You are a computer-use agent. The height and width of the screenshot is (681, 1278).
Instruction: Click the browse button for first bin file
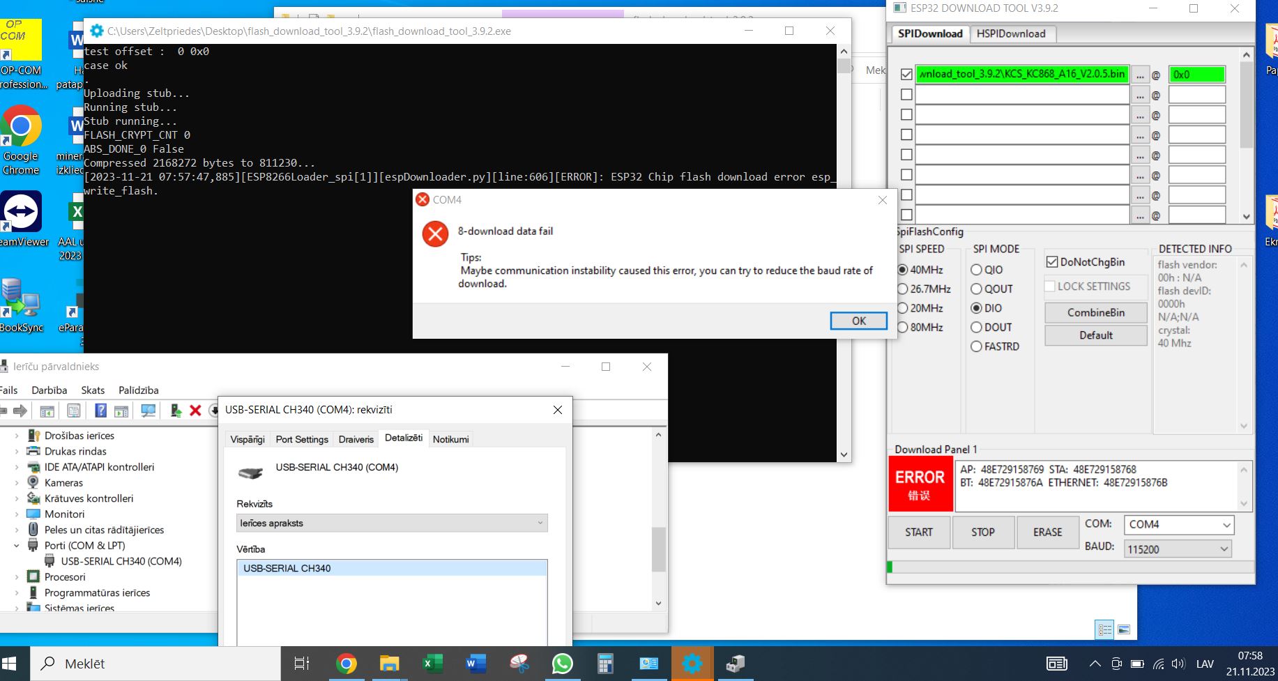tap(1139, 75)
